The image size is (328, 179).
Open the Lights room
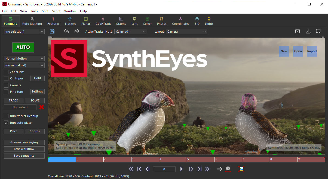point(209,21)
